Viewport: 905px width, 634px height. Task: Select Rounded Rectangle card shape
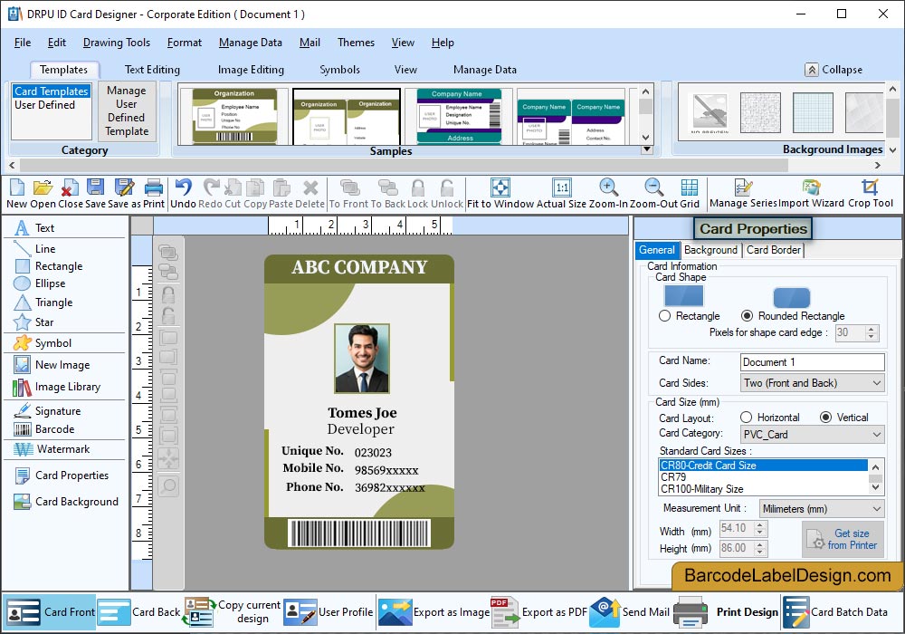(x=748, y=316)
